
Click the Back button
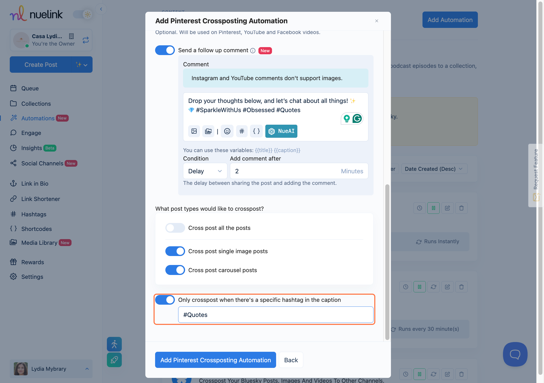tap(291, 360)
